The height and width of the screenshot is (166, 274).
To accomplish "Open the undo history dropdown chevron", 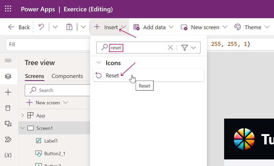I will (x=55, y=27).
